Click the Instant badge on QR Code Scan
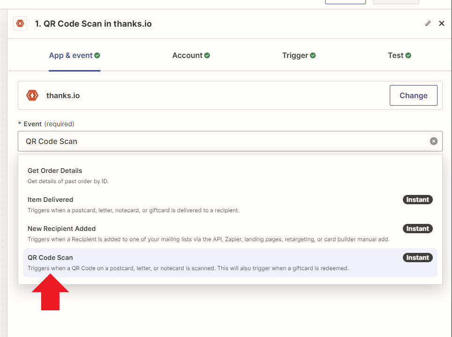Viewport: 452px width, 337px height. [418, 258]
